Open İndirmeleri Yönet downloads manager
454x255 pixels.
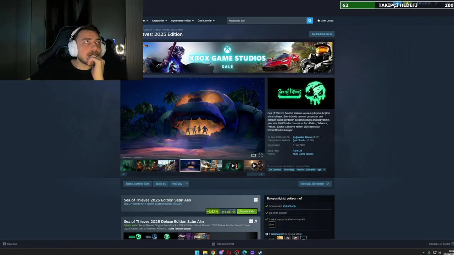223,244
